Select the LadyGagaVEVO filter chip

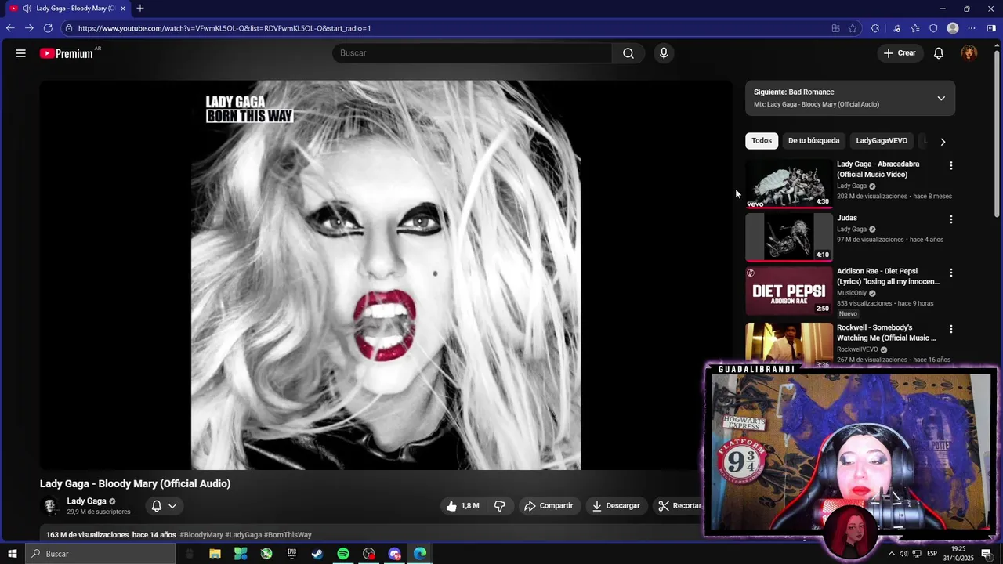pyautogui.click(x=882, y=141)
